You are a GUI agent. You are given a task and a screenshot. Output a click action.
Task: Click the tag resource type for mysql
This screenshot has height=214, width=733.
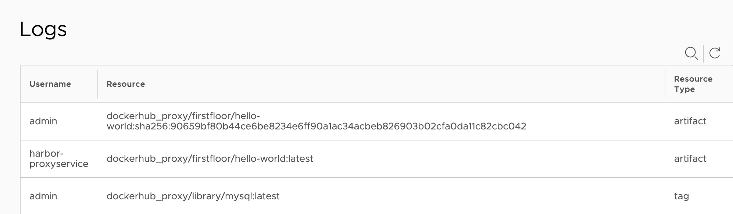click(x=682, y=196)
